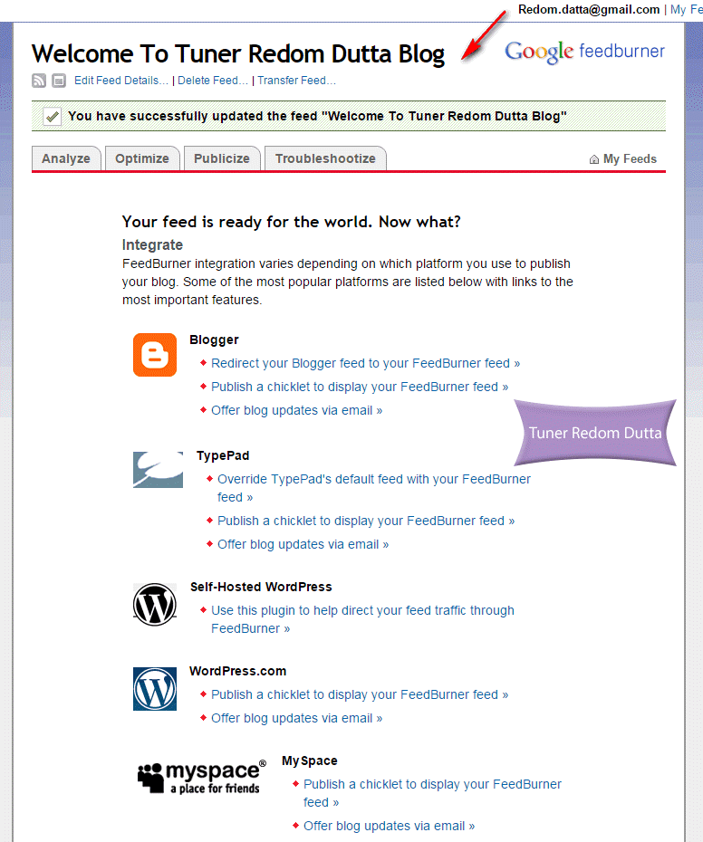Screen dimensions: 703x842
Task: Click the Self-Hosted WordPress heading
Action: click(x=261, y=587)
